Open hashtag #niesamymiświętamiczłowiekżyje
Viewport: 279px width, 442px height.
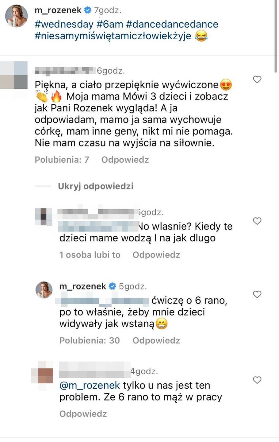[x=113, y=36]
